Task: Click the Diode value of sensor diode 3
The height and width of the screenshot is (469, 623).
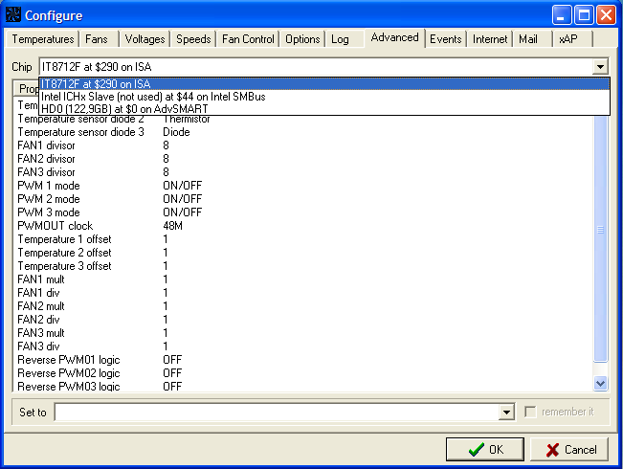Action: 176,132
